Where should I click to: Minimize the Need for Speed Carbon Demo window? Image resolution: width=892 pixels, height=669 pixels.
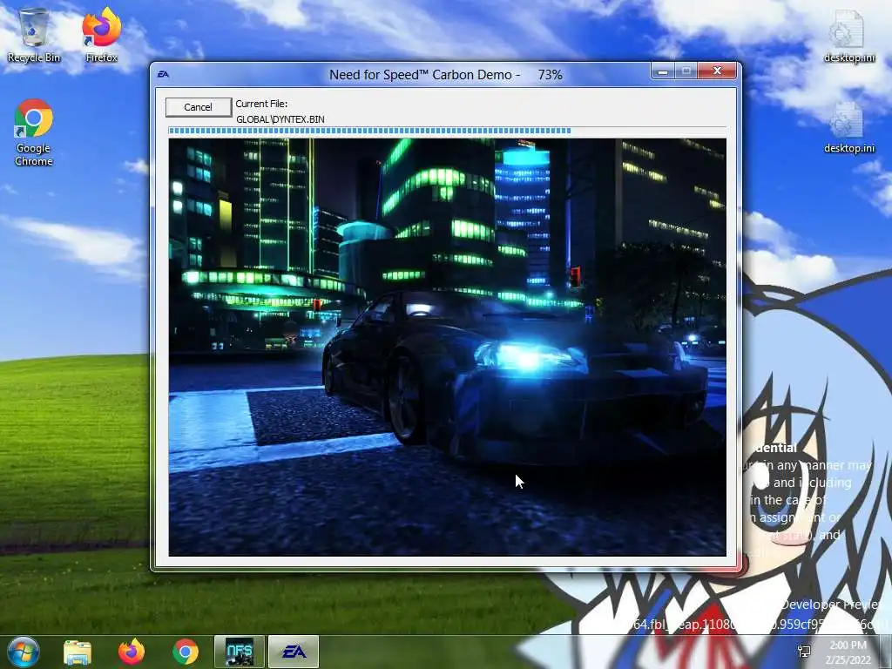click(663, 71)
